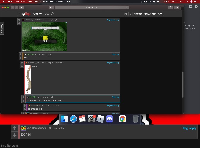Screen dimensions: 200x148
Task: Click reply on Wallhammer's comment
Action: pyautogui.click(x=193, y=128)
